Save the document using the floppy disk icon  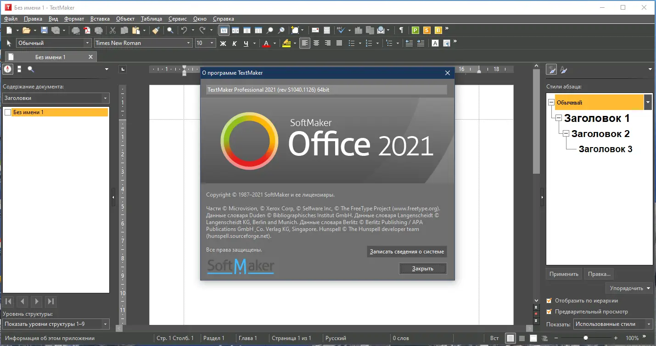[x=45, y=30]
